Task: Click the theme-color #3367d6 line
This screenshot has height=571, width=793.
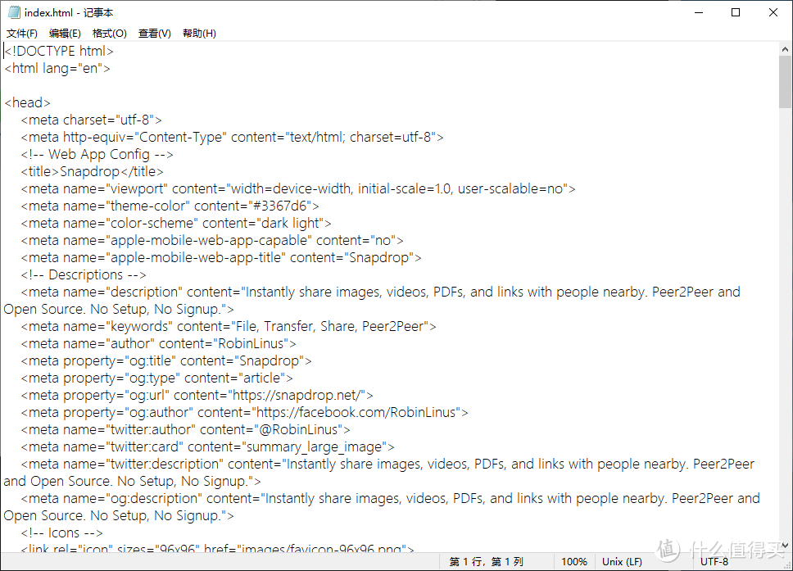Action: click(170, 206)
